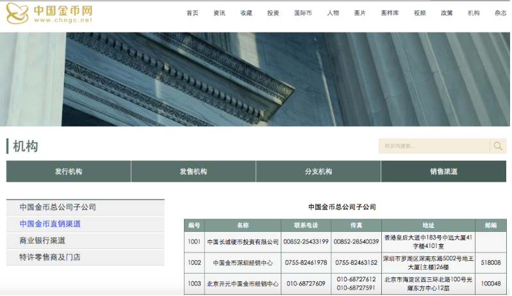
Task: Select 投资 in the top navigation
Action: pos(273,13)
